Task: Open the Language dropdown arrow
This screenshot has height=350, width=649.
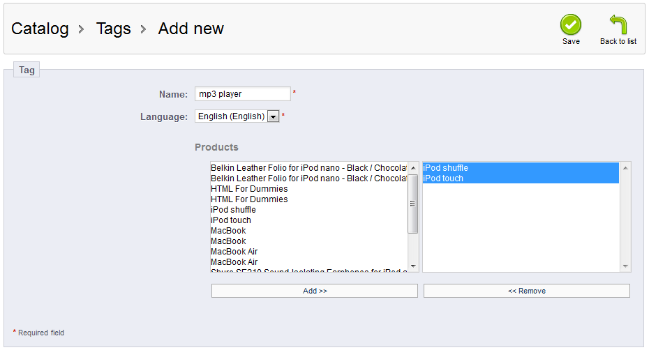Action: (273, 116)
